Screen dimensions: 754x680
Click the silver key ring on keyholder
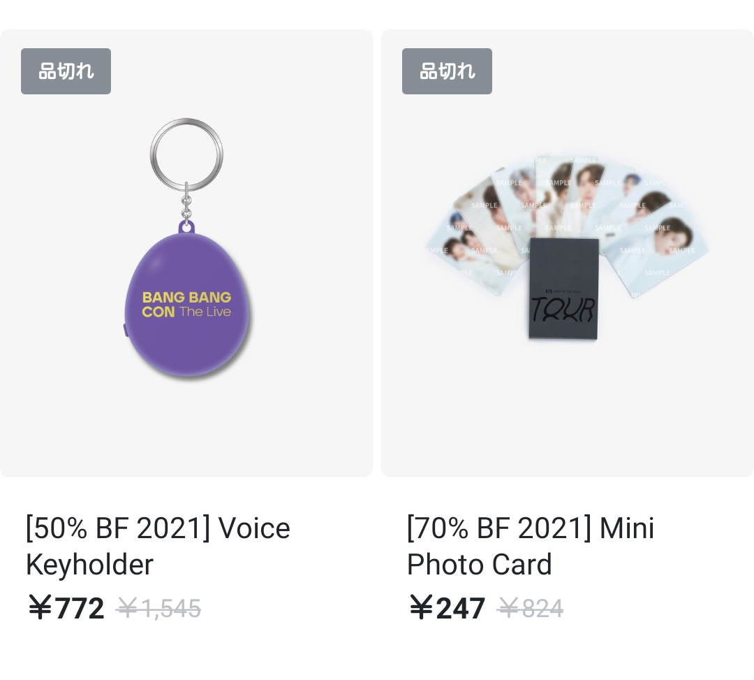click(x=186, y=152)
